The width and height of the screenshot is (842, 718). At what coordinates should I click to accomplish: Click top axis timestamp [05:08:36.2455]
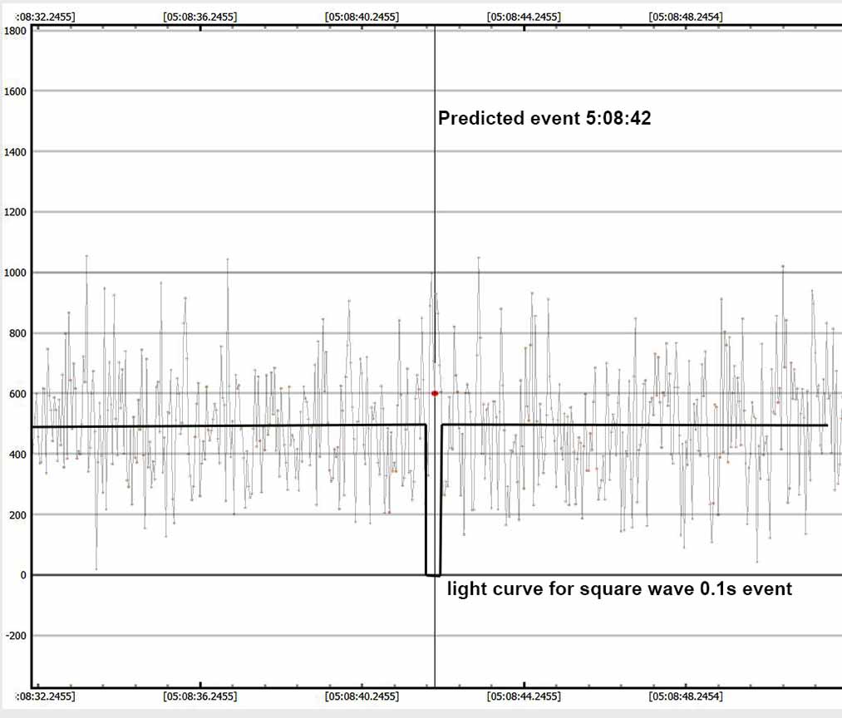tap(199, 17)
